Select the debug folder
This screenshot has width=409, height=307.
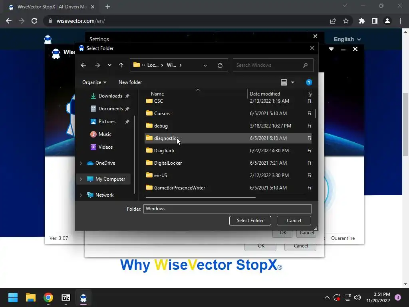pos(228,126)
